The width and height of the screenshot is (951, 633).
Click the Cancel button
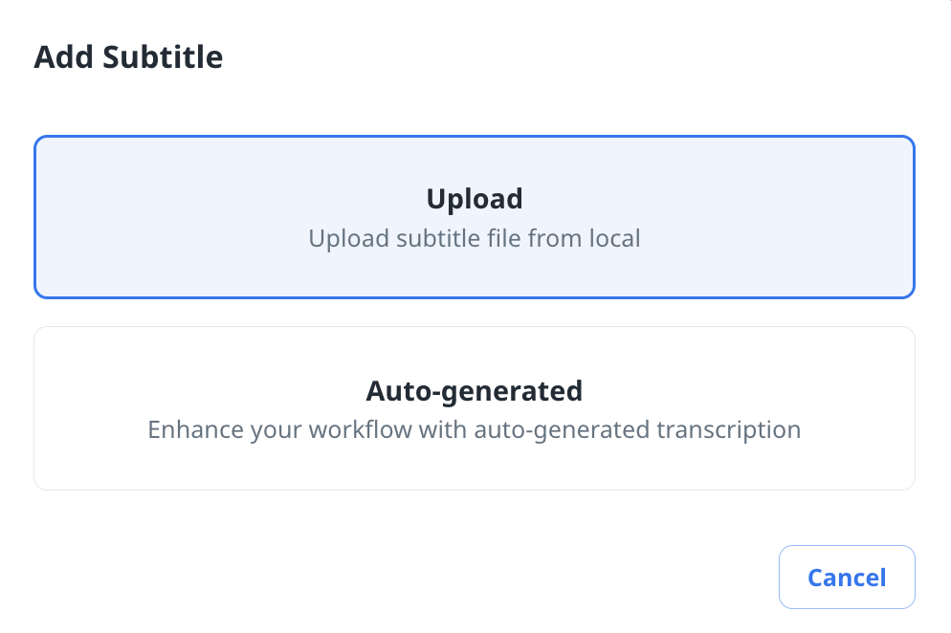(x=847, y=578)
